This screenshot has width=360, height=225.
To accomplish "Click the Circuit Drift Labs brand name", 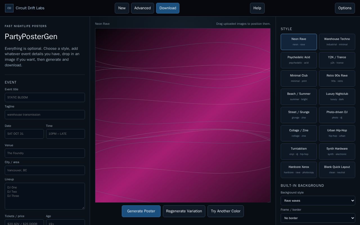I will click(x=30, y=8).
